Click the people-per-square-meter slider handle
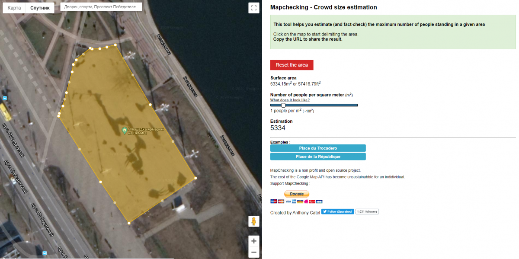Image resolution: width=519 pixels, height=259 pixels. click(x=283, y=105)
